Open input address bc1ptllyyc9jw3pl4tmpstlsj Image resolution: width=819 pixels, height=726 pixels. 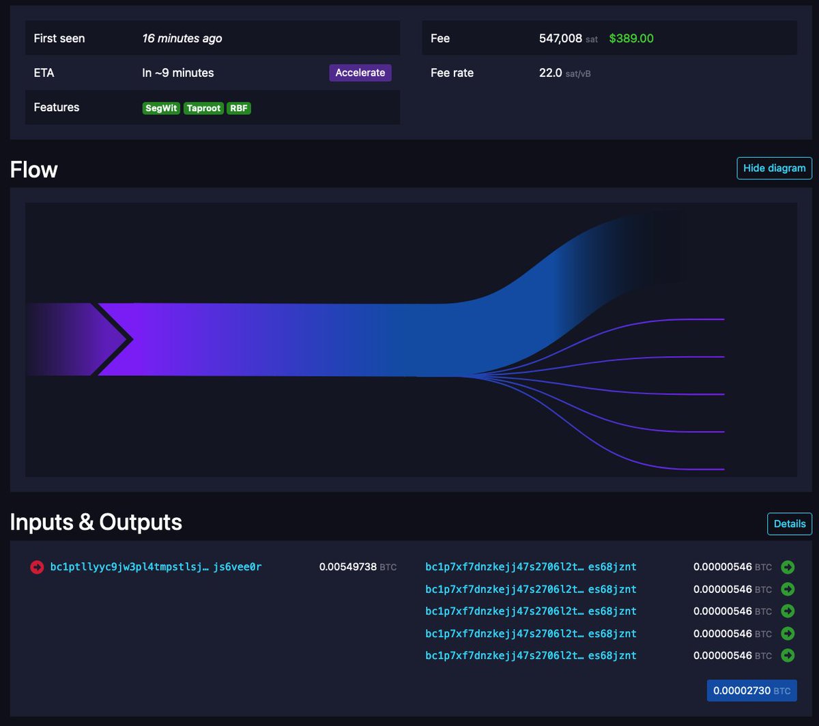(x=156, y=567)
